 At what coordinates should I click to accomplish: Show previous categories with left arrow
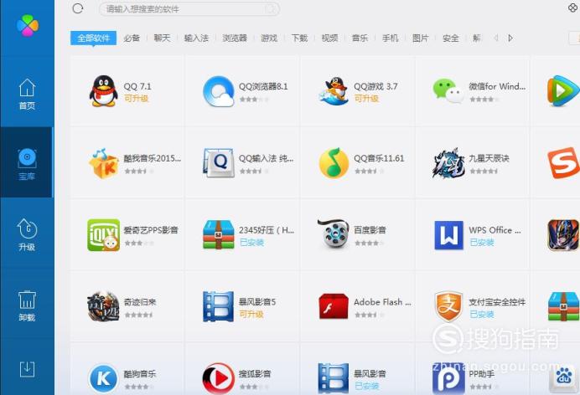(496, 38)
